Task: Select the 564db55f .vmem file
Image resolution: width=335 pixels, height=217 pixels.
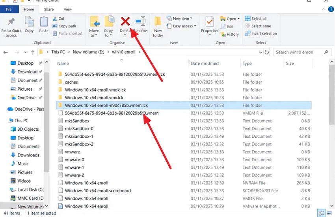Action: tap(184, 113)
